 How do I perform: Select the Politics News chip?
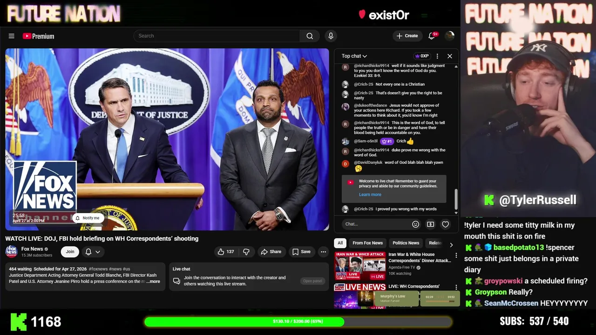[x=406, y=243]
